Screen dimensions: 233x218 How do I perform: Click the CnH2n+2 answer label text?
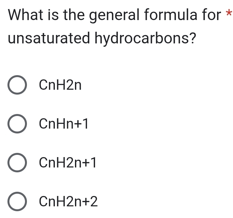click(68, 202)
